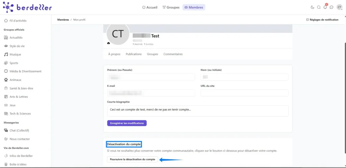Click the Berdeller logo
This screenshot has height=168, width=346.
[x=27, y=7]
